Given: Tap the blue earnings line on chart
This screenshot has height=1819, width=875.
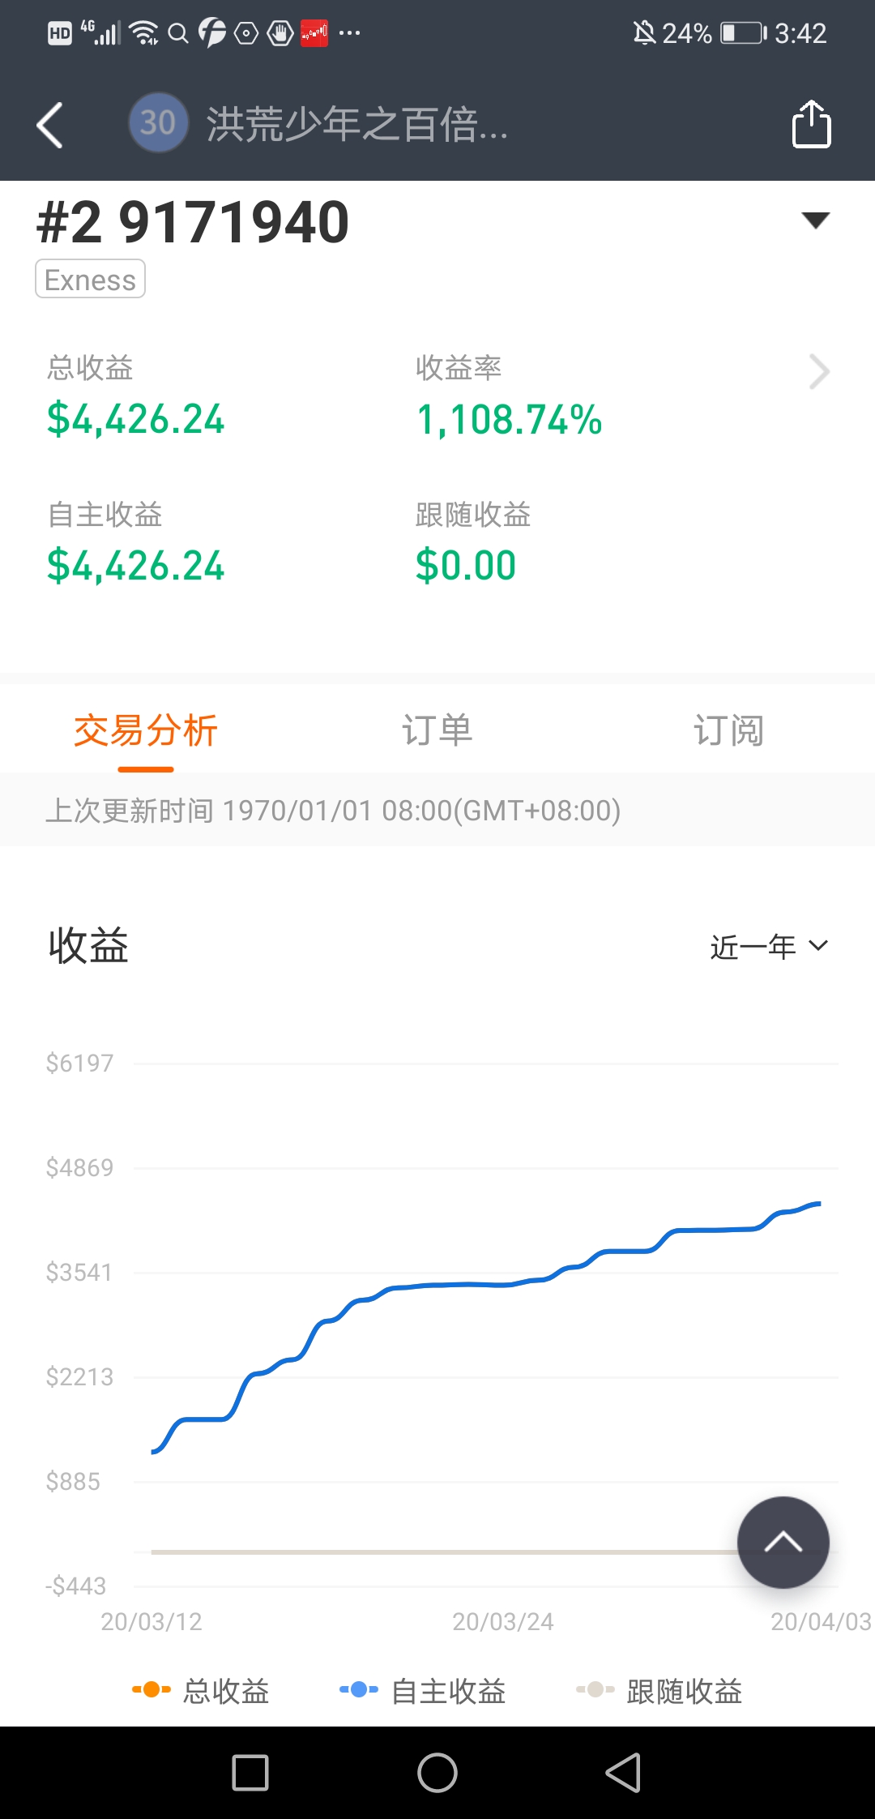Looking at the screenshot, I should pos(486,1284).
